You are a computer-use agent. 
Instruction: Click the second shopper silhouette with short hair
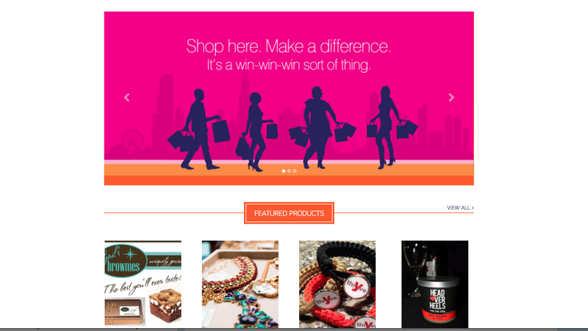tap(257, 132)
